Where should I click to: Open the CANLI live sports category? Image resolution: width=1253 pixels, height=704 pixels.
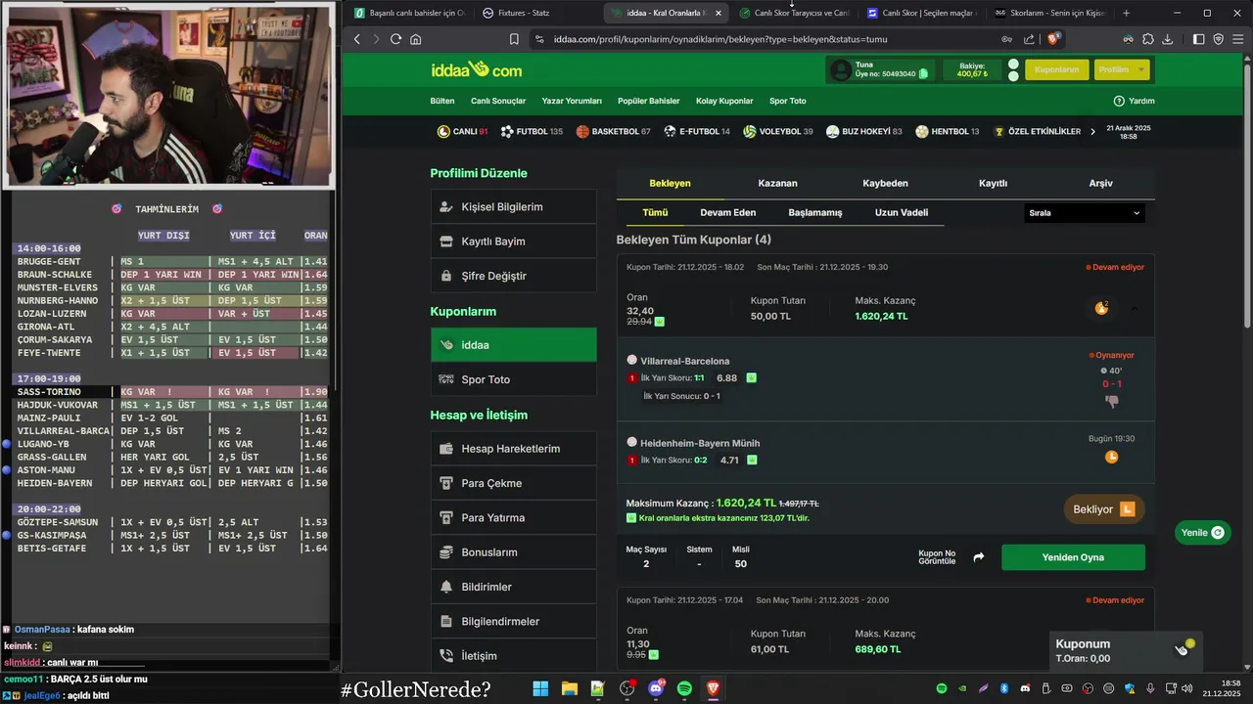[x=462, y=131]
